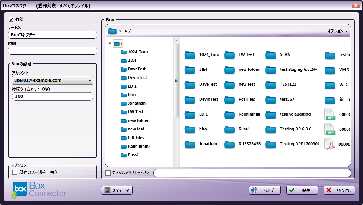This screenshot has width=363, height=205.
Task: Uncheck the 有効 checkbox
Action: pyautogui.click(x=11, y=19)
